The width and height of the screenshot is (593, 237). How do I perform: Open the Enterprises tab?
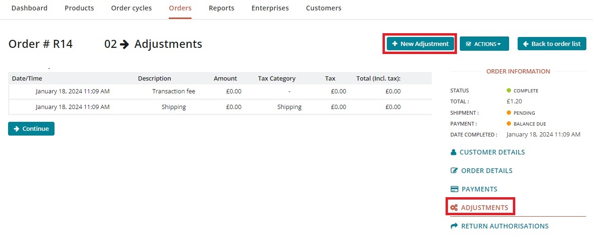pos(270,8)
